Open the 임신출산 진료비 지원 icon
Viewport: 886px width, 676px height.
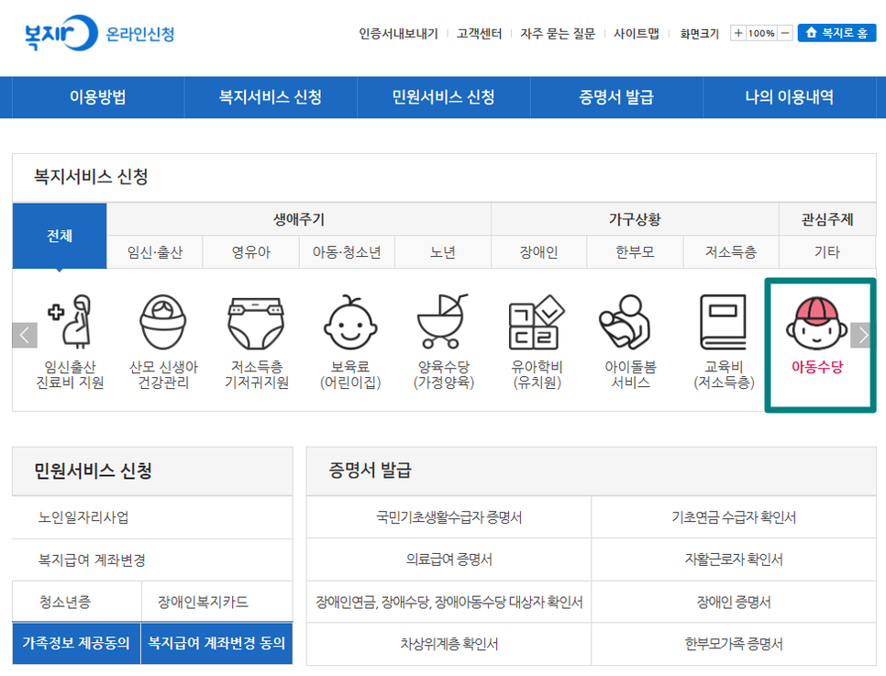[70, 341]
